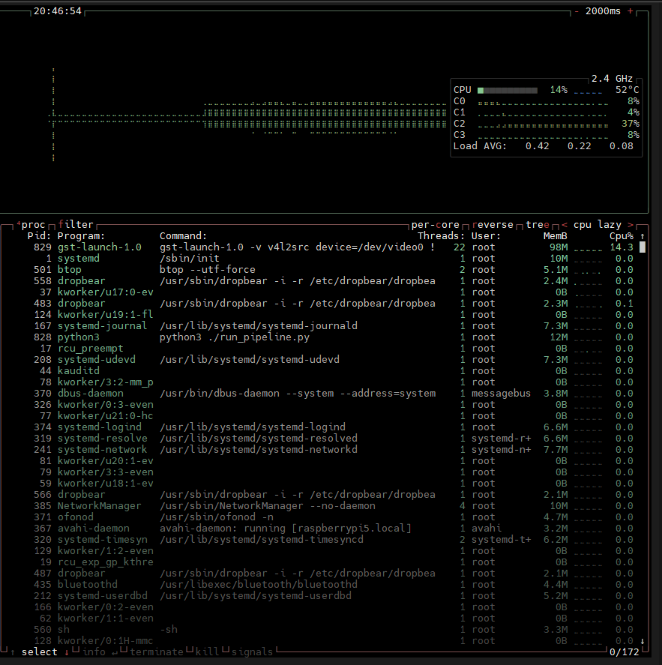Click the Pid column header
The image size is (662, 665).
pos(39,236)
